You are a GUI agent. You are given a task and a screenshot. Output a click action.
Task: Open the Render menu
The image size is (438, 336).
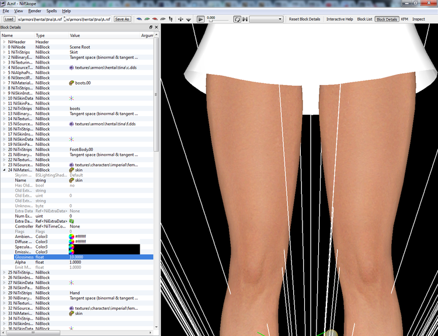coord(34,11)
